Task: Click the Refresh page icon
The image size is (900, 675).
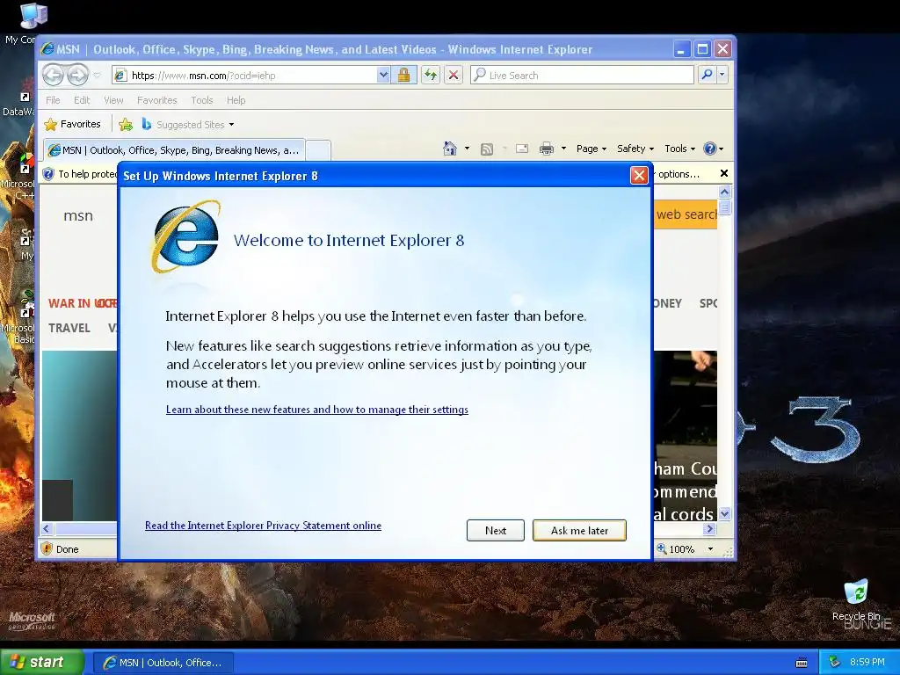Action: click(x=431, y=76)
